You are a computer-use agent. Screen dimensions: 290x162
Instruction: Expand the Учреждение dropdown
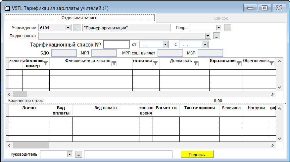[68, 28]
